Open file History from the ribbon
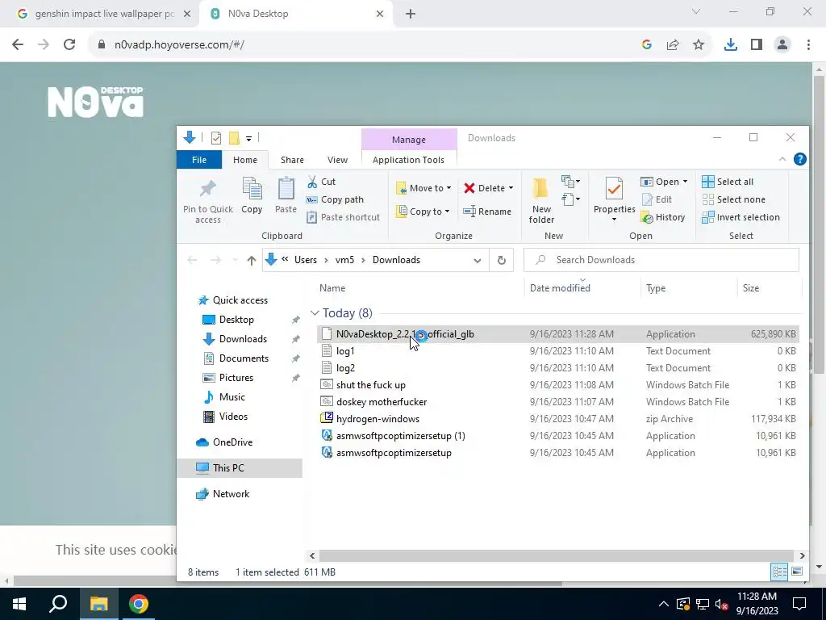The height and width of the screenshot is (620, 826). (663, 217)
